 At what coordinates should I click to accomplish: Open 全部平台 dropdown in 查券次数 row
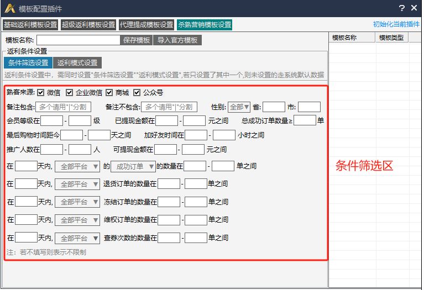77,239
